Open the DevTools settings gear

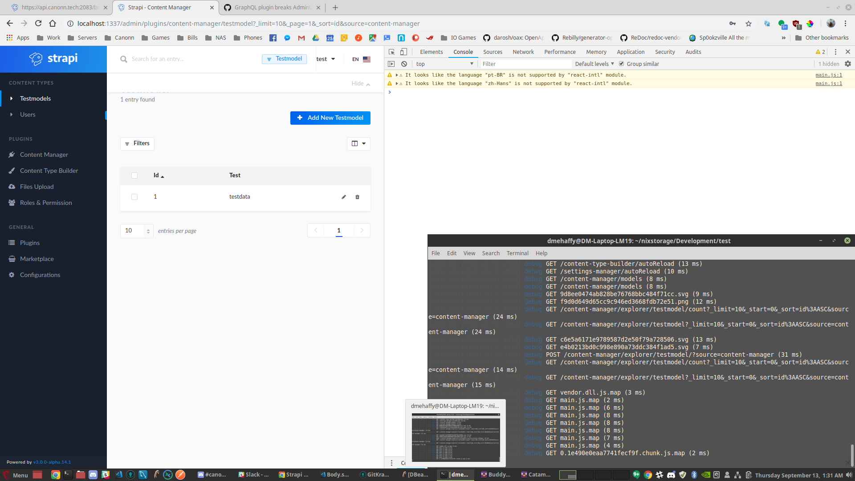coord(847,64)
